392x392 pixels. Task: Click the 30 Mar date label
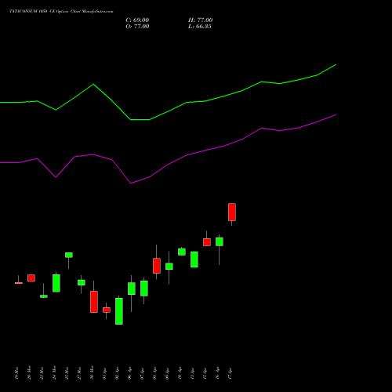click(92, 373)
